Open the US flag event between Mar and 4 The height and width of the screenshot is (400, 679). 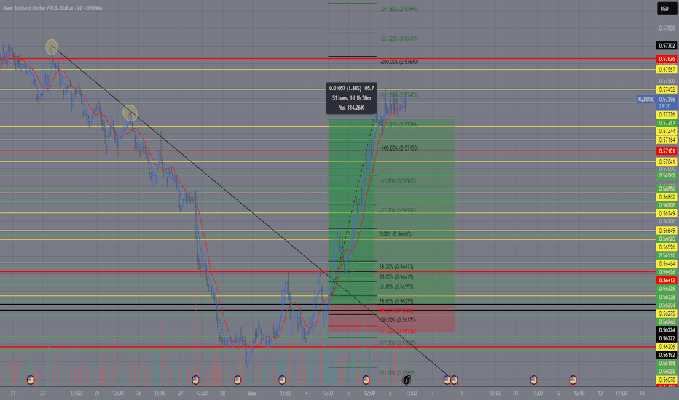pos(282,380)
